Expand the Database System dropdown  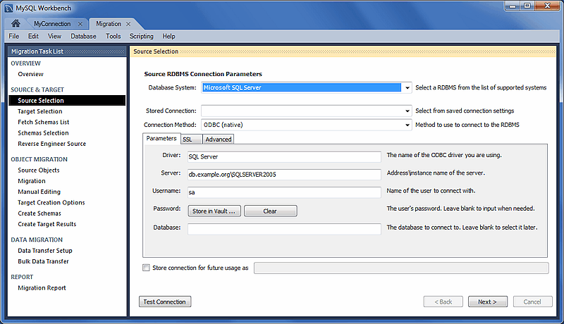click(407, 88)
